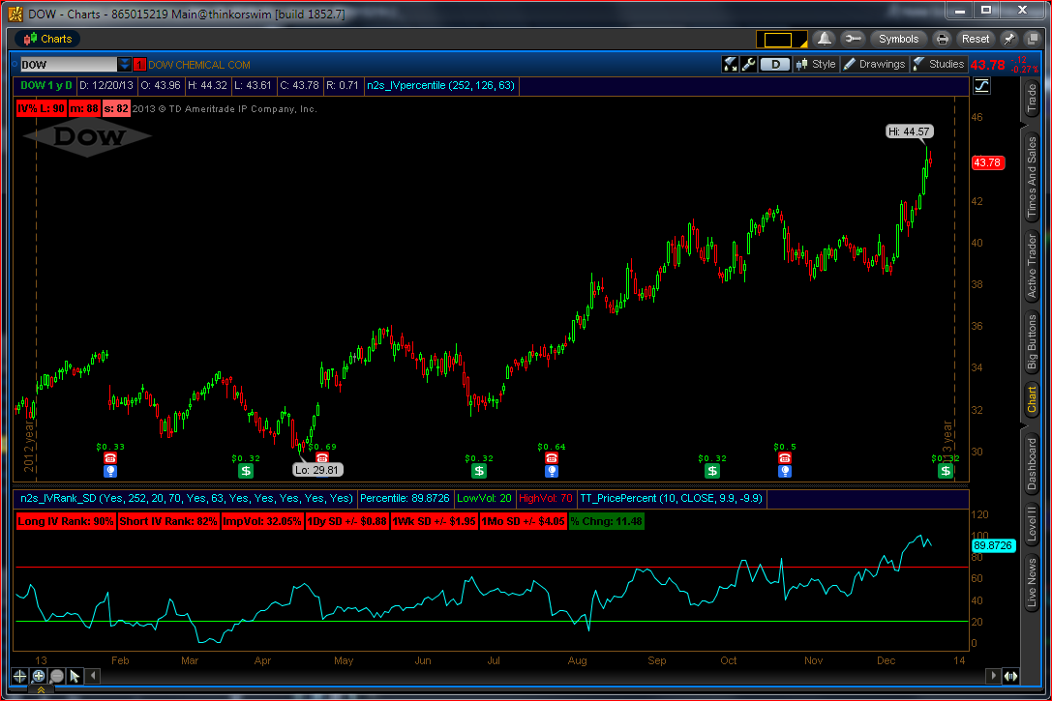Click the earnings phone icon labeled $0.33
The height and width of the screenshot is (701, 1052).
pyautogui.click(x=110, y=458)
